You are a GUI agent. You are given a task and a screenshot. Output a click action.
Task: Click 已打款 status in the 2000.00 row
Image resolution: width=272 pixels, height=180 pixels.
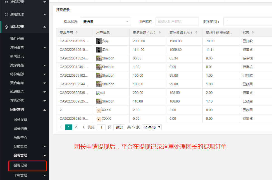[x=248, y=41]
